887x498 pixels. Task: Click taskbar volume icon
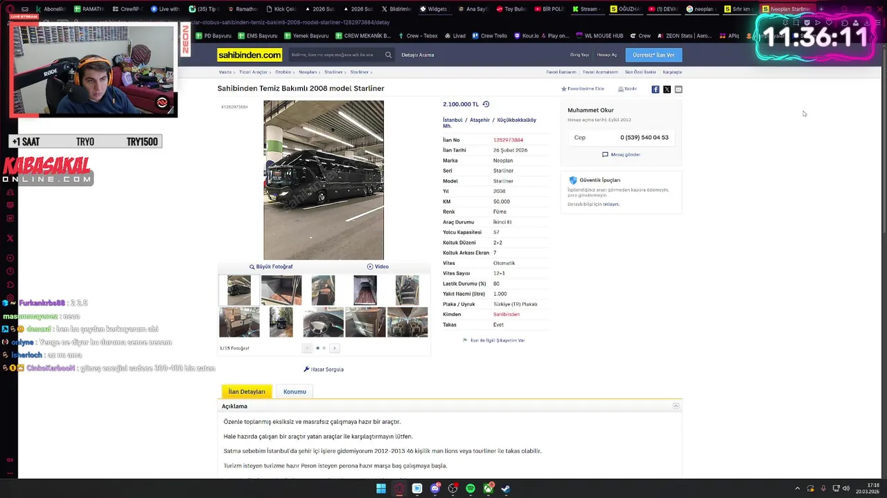(x=846, y=488)
